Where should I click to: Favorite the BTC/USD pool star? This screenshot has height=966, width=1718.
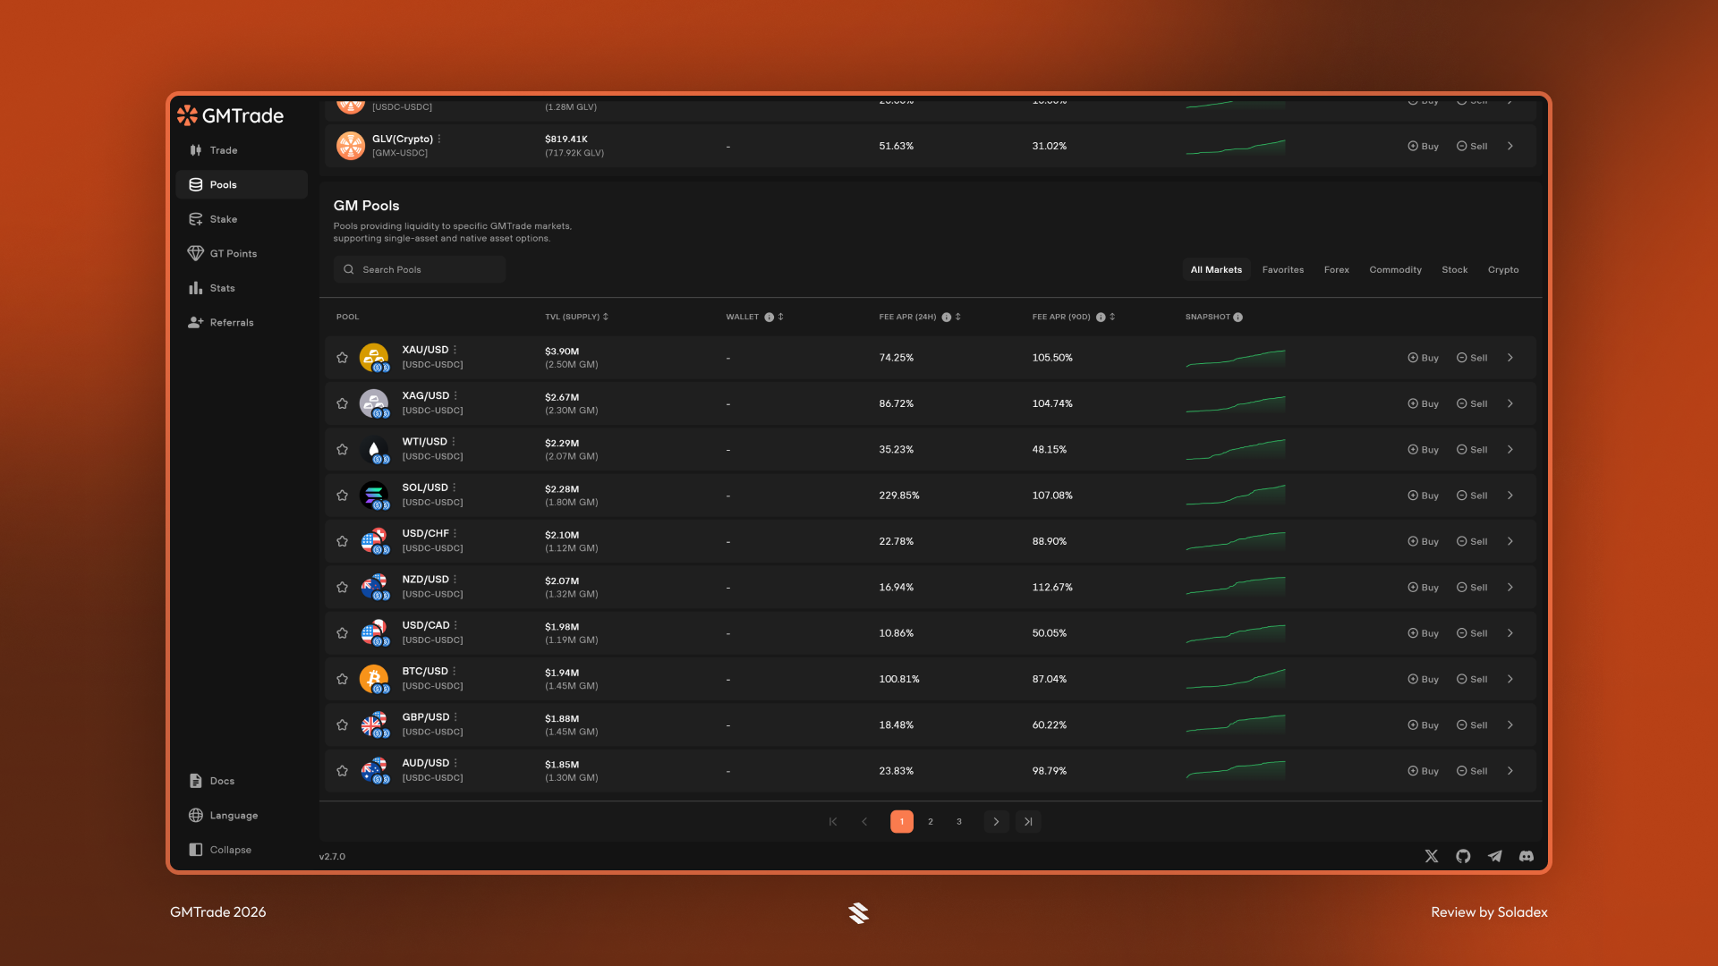[x=342, y=679]
